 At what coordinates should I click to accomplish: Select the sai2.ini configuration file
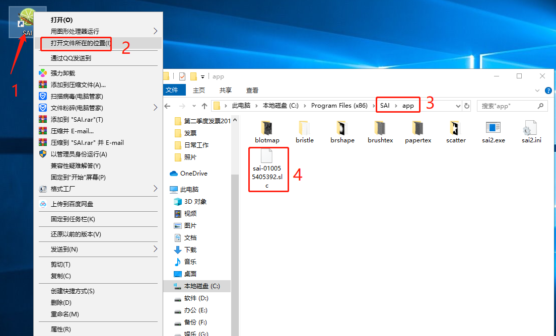click(x=531, y=128)
